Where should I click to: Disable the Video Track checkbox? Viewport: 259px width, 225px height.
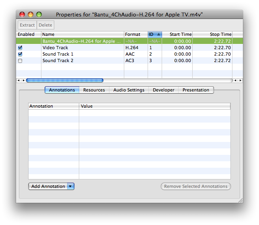click(x=20, y=48)
